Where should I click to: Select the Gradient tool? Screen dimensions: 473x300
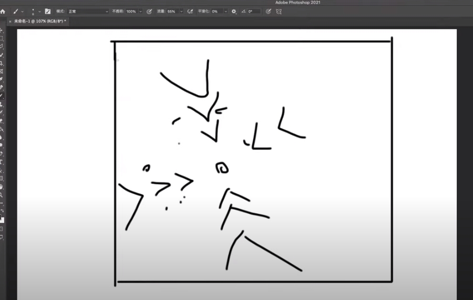2,129
